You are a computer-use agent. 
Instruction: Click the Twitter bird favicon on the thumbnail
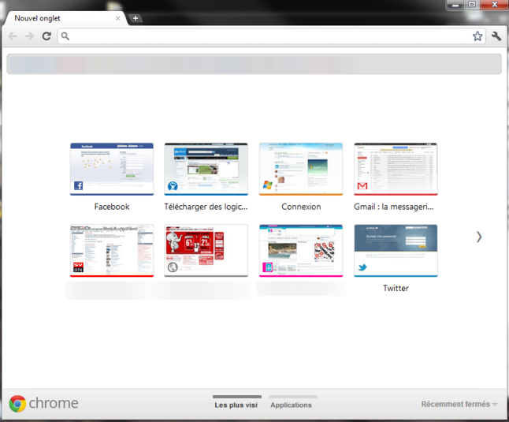[x=362, y=267]
